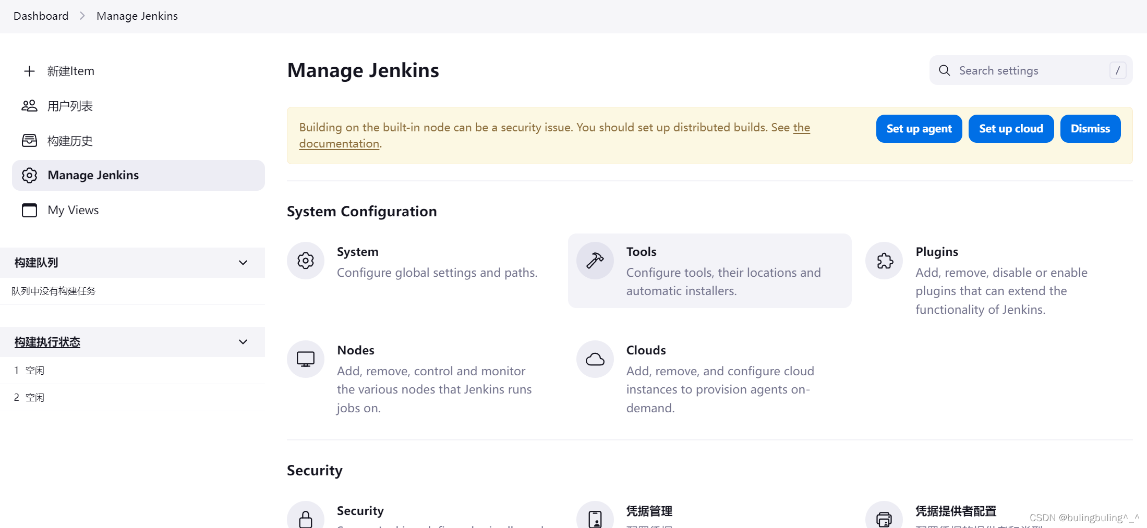Click the slash shortcut hint in search box
This screenshot has width=1147, height=528.
pyautogui.click(x=1118, y=70)
